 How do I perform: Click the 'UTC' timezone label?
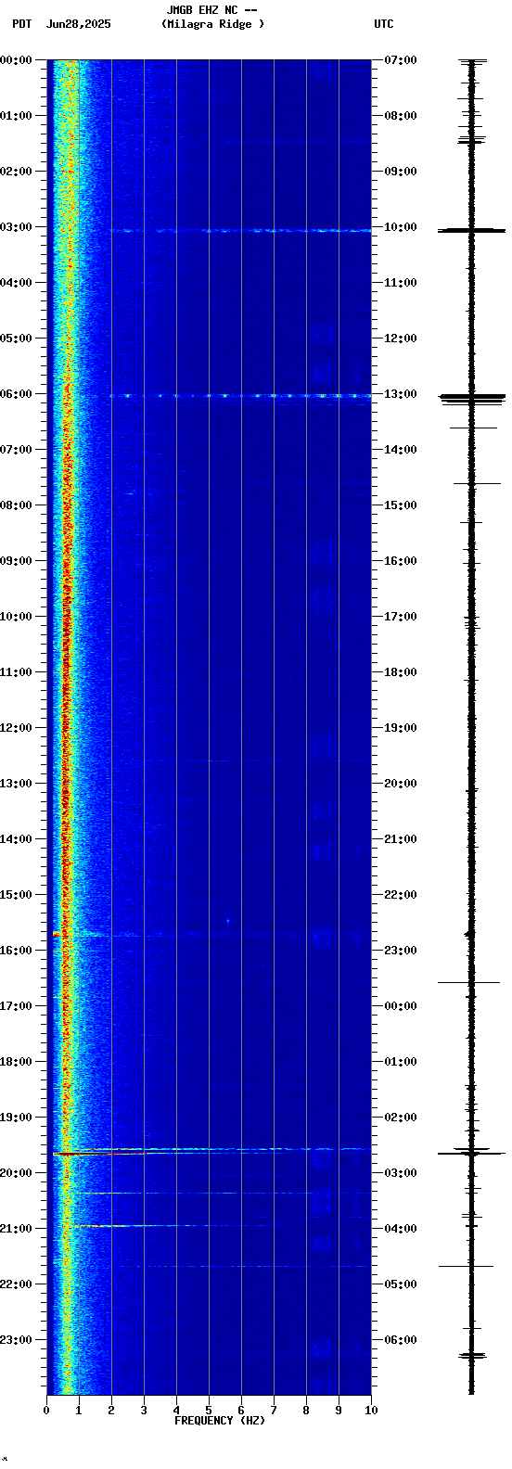(384, 24)
